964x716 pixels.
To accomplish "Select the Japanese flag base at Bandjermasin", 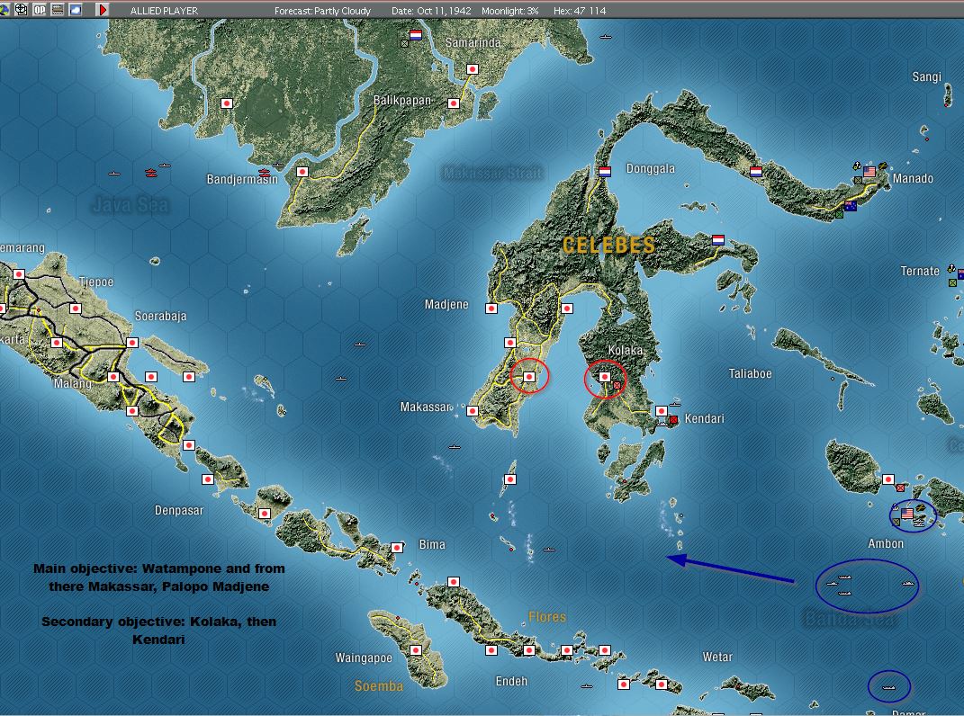I will point(302,172).
